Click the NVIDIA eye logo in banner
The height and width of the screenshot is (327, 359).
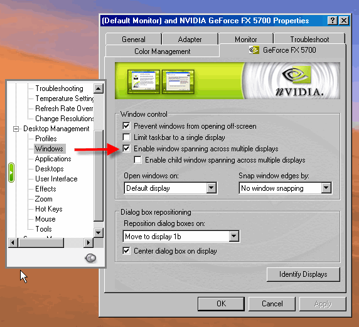click(x=297, y=75)
